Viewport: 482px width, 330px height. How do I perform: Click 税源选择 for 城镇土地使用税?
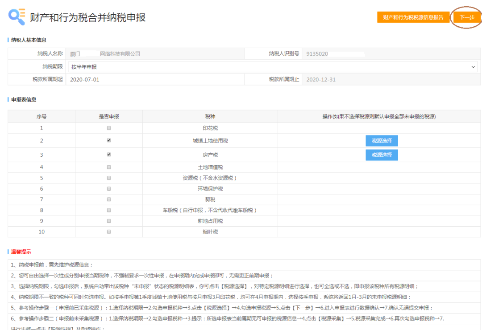click(382, 141)
